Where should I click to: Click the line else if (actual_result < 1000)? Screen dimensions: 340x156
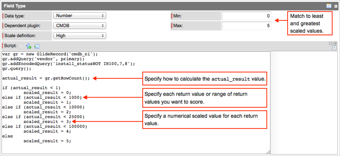(42, 98)
